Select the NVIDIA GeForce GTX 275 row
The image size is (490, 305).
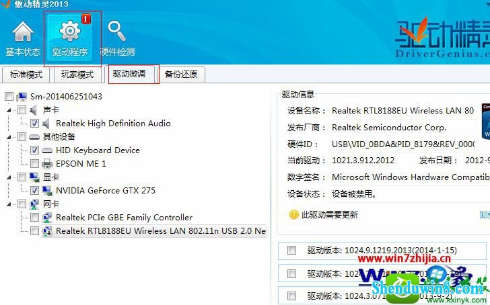[x=105, y=191]
